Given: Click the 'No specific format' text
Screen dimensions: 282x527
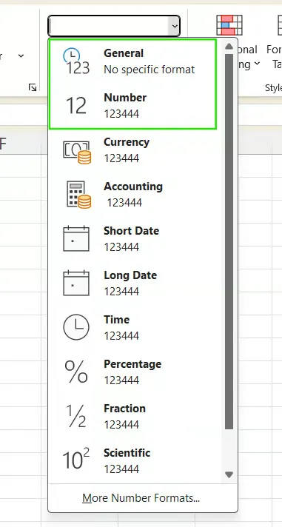Looking at the screenshot, I should point(150,70).
